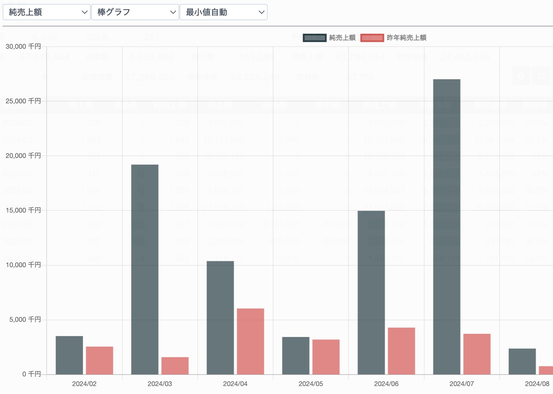Click the dark 純売上額 legend swatch
The image size is (553, 394).
315,38
